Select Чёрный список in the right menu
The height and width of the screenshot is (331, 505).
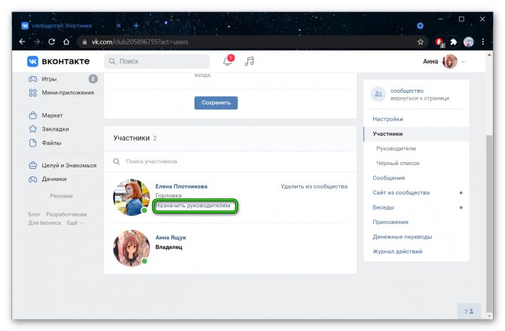(x=398, y=163)
